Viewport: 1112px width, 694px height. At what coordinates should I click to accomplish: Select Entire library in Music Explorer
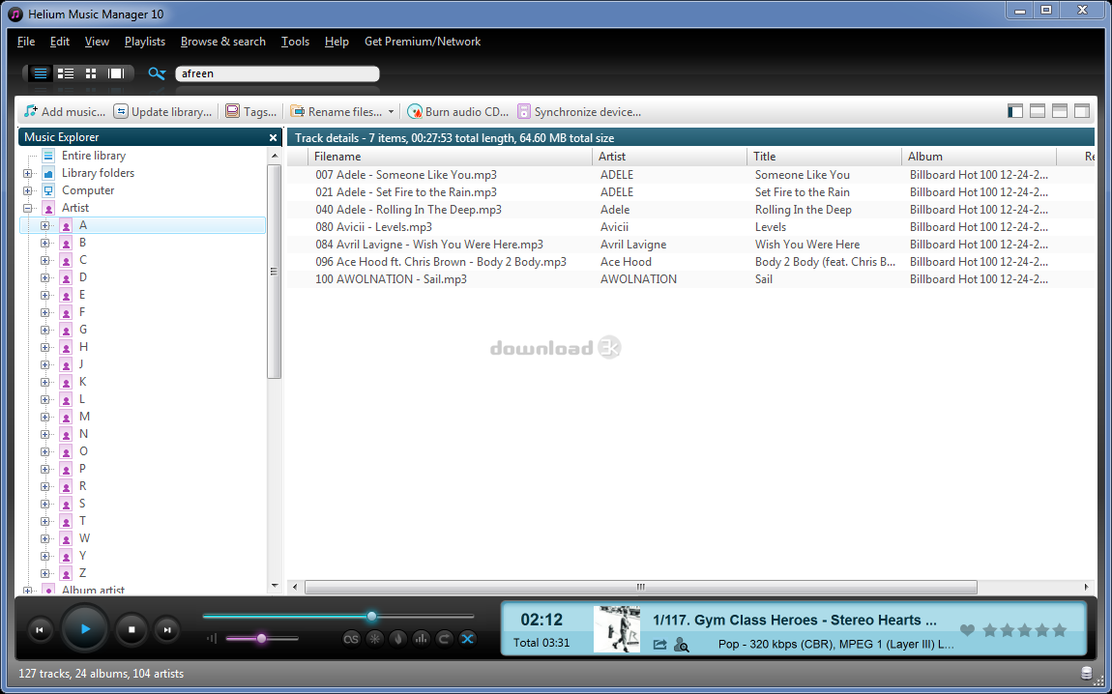(93, 156)
